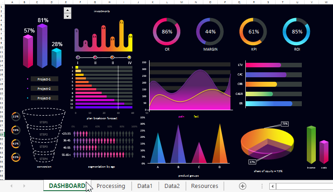Click the 63% conversion ring icon
This screenshot has height=192, width=333.
point(16,157)
